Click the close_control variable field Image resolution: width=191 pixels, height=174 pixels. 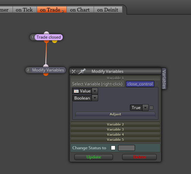(140, 84)
